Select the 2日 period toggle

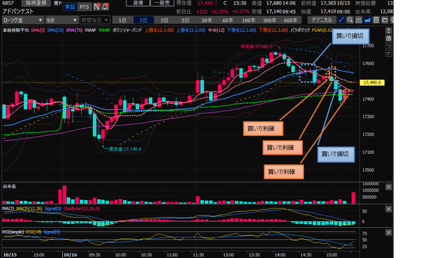[143, 20]
